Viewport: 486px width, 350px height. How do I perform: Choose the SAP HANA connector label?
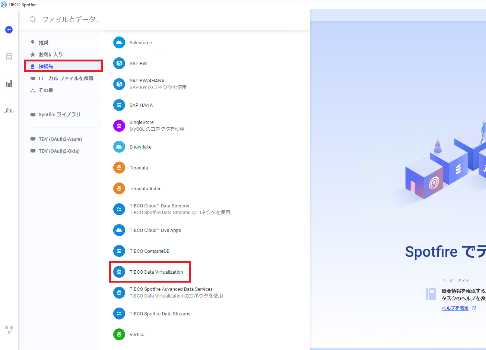141,105
